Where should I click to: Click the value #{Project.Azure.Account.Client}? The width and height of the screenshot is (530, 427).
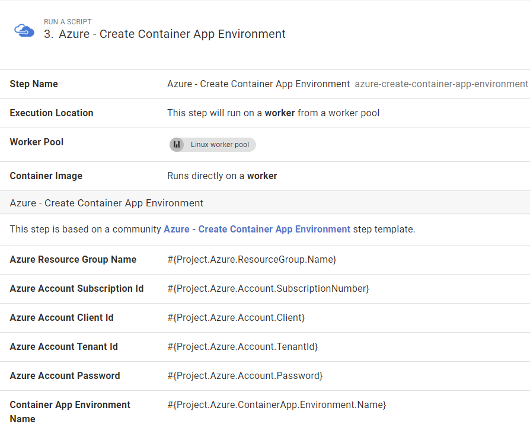point(236,317)
